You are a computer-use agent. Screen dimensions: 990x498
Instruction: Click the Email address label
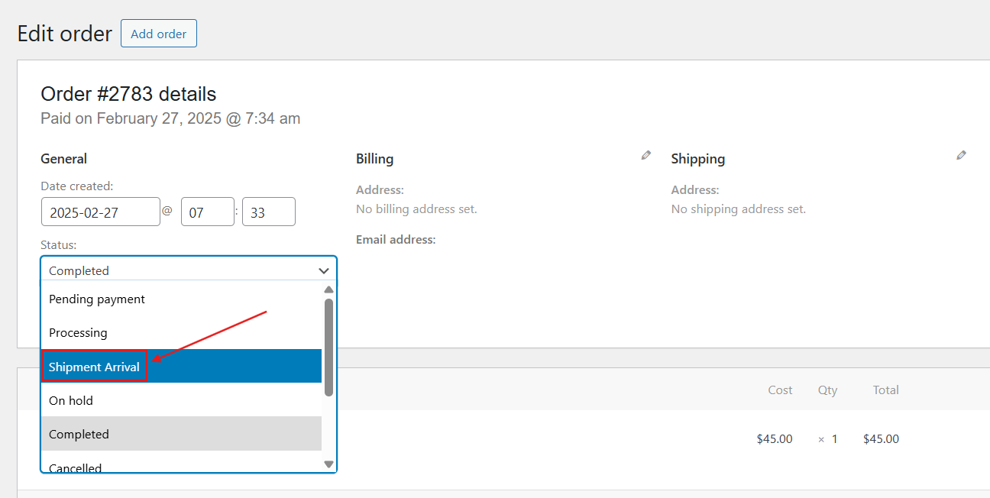(396, 240)
